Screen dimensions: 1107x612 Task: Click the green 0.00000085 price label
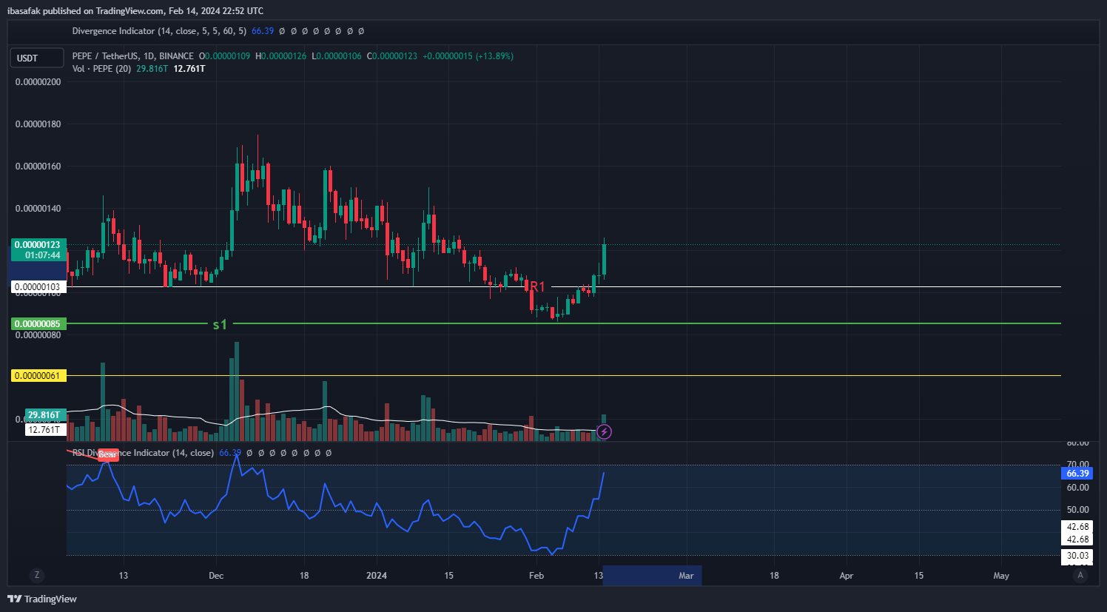click(x=38, y=323)
